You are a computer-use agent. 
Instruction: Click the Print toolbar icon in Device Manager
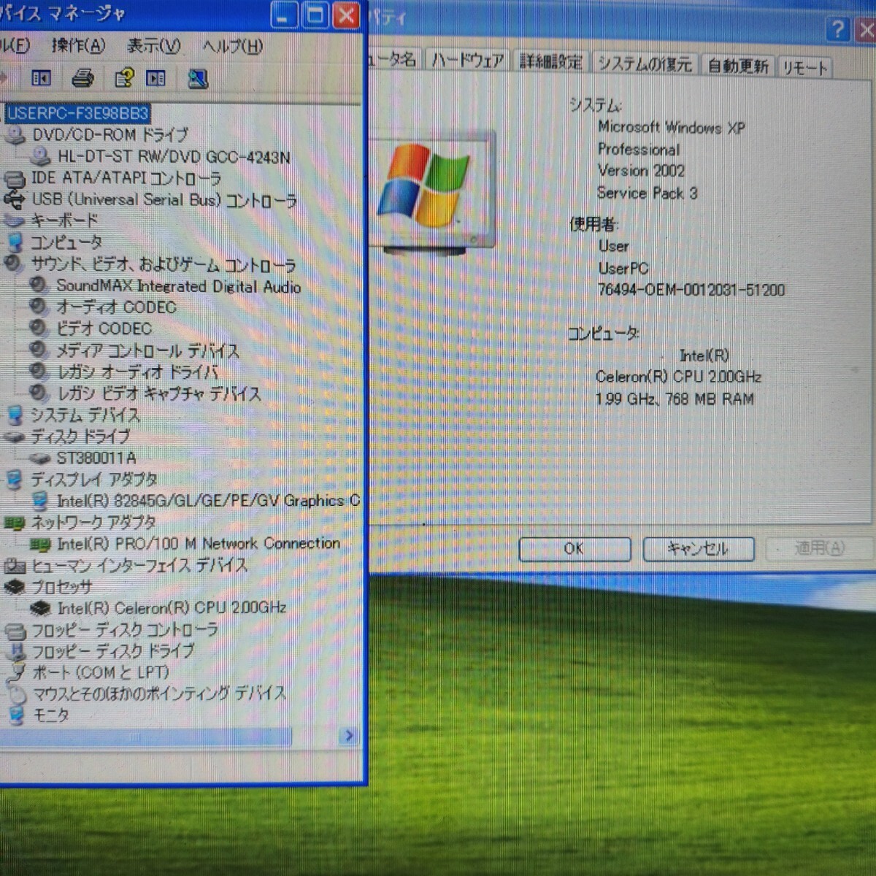pyautogui.click(x=82, y=78)
